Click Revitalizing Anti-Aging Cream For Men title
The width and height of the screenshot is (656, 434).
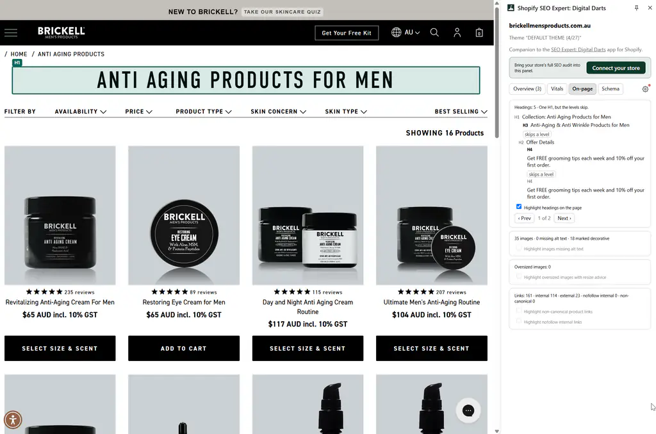point(60,302)
